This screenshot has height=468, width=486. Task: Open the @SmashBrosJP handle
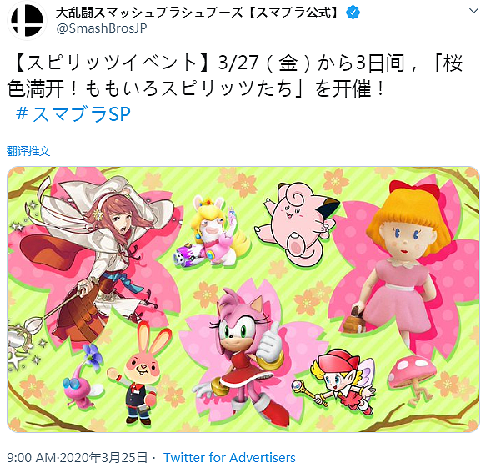coord(102,28)
